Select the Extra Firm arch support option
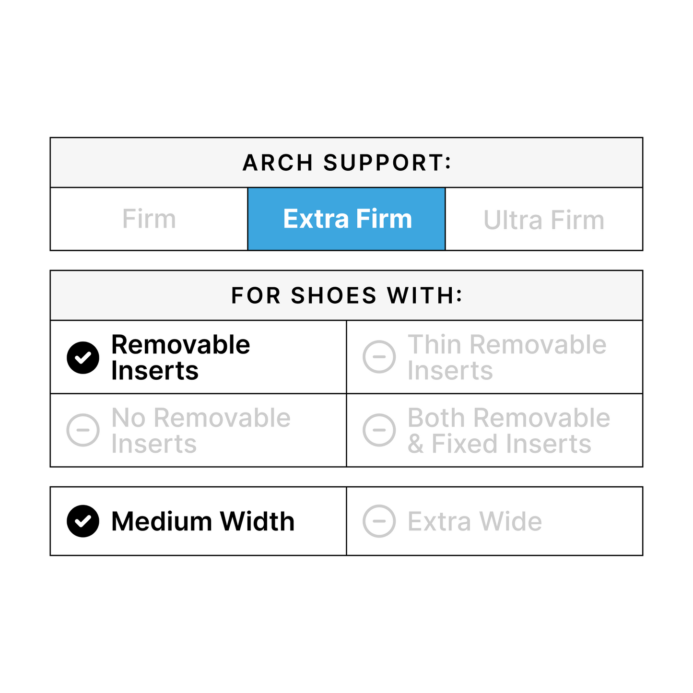693x693 pixels. click(347, 219)
